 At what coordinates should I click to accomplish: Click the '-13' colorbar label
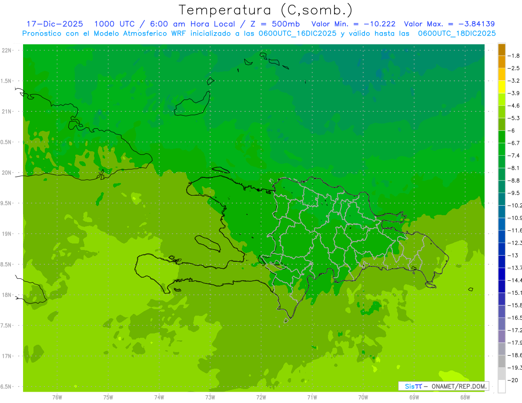tap(513, 255)
